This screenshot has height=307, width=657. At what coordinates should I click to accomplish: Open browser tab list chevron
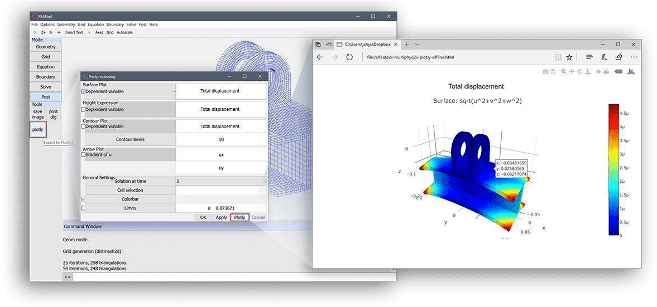pyautogui.click(x=418, y=45)
